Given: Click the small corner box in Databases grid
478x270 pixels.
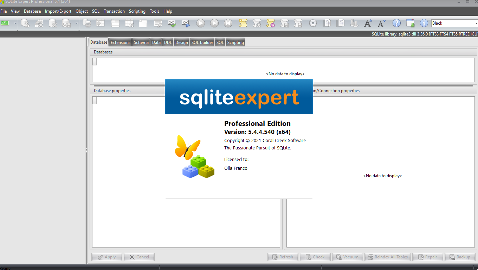Looking at the screenshot, I should pyautogui.click(x=95, y=62).
